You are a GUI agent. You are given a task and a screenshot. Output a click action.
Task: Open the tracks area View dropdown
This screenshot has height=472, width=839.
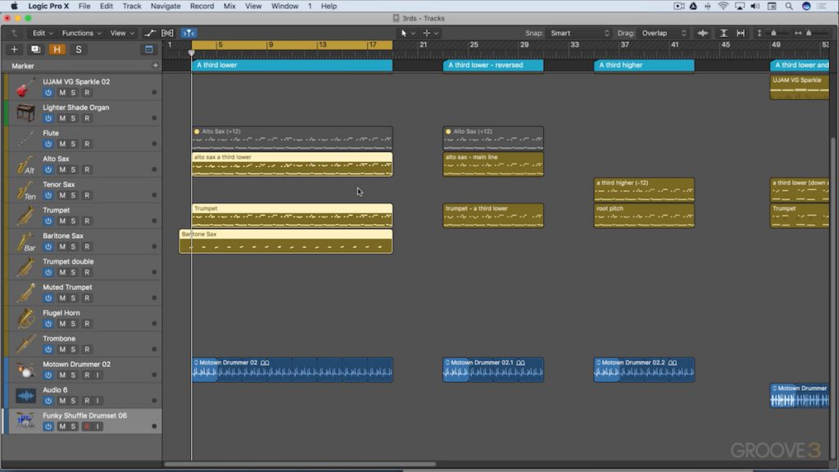[122, 33]
